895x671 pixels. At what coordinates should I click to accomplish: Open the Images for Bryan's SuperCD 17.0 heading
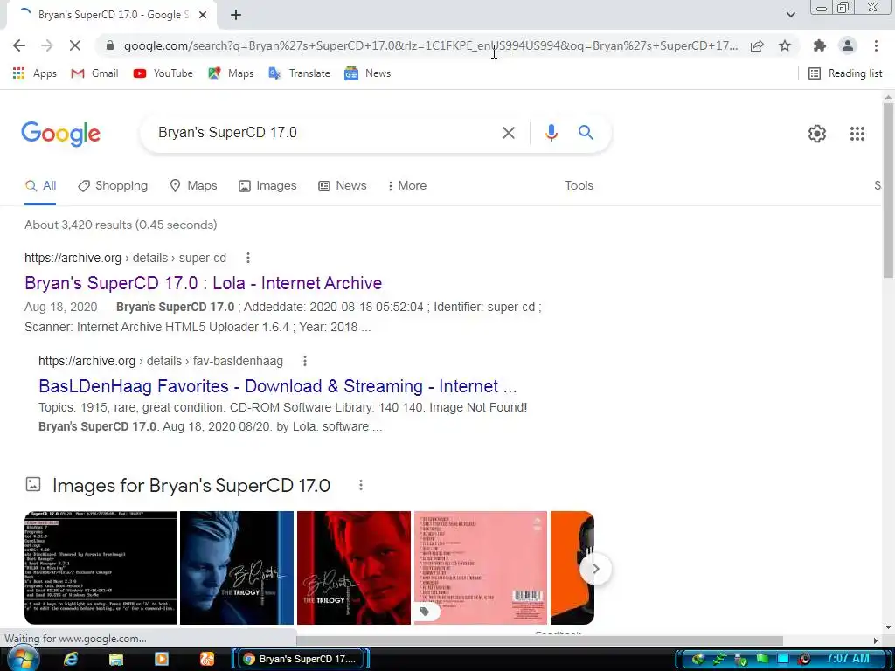[x=191, y=486]
